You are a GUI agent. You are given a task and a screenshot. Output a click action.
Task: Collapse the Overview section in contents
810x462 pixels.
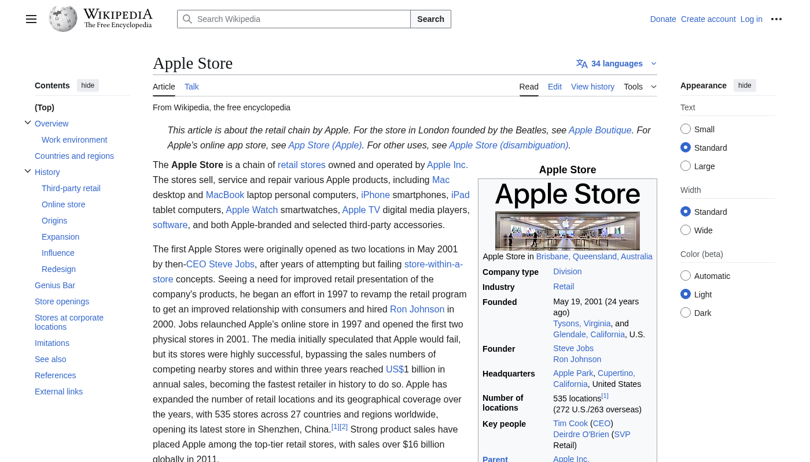pyautogui.click(x=28, y=123)
